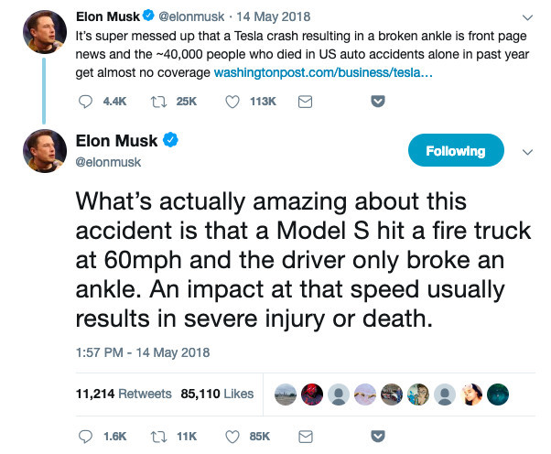The width and height of the screenshot is (551, 454).
Task: Open @elonmusk handle in the main tweet
Action: (108, 162)
